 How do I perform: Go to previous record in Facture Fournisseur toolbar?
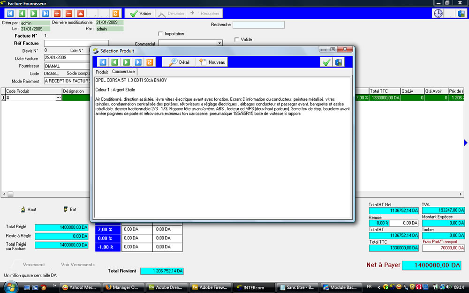(22, 14)
